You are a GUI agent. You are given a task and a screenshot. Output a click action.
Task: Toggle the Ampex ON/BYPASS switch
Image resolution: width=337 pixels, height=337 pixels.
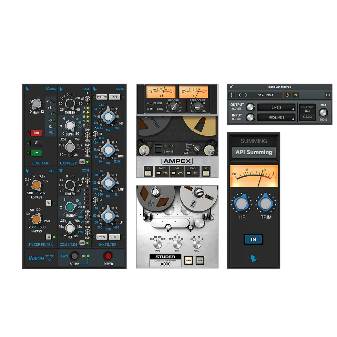(158, 148)
